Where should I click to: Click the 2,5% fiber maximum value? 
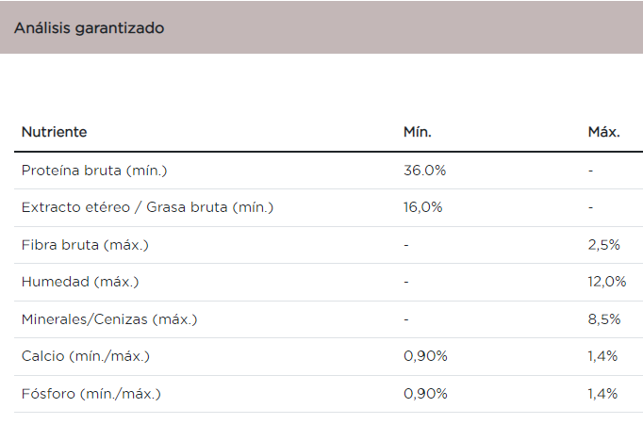(603, 245)
